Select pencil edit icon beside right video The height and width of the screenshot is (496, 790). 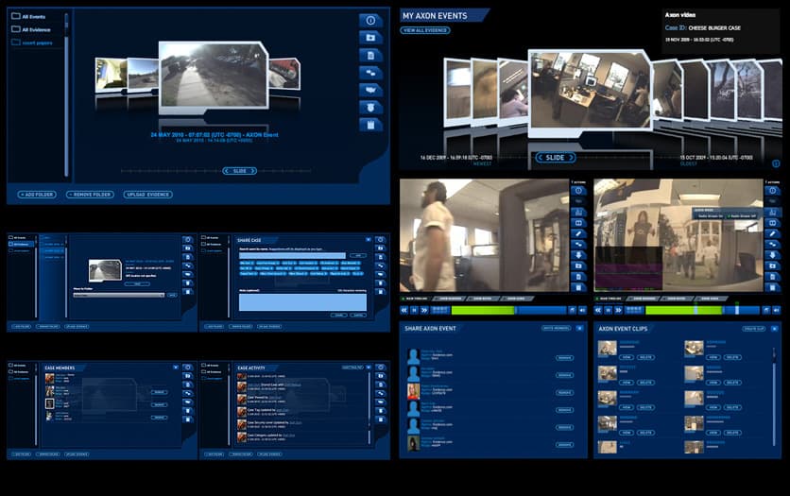click(772, 233)
